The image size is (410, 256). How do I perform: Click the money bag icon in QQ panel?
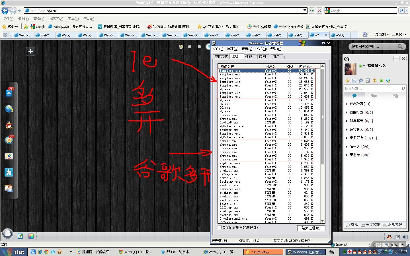pyautogui.click(x=374, y=80)
